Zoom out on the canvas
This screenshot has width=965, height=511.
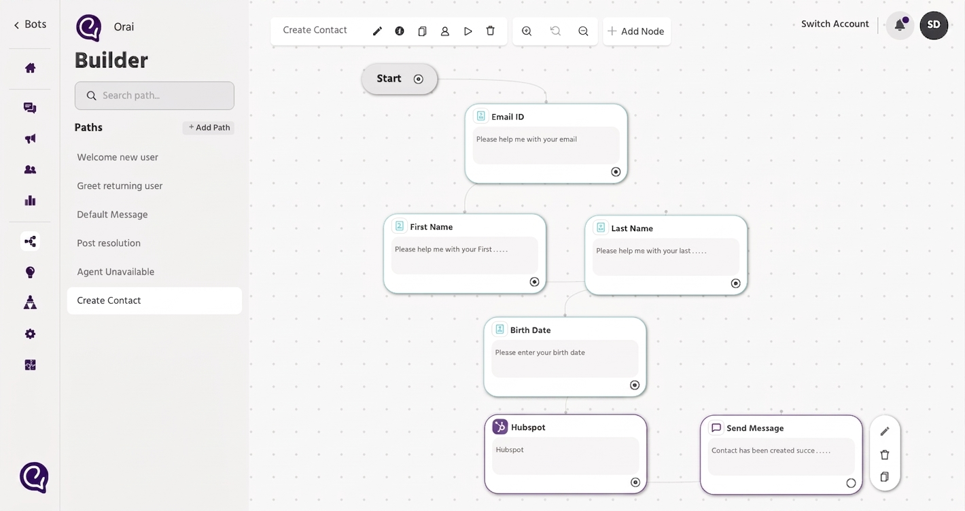583,31
